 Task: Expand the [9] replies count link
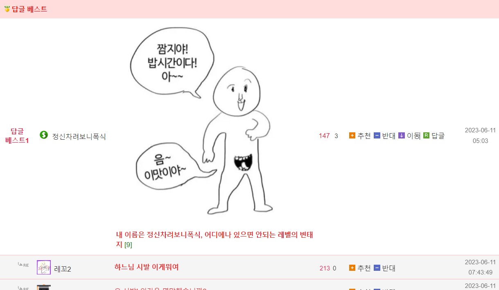pyautogui.click(x=128, y=245)
